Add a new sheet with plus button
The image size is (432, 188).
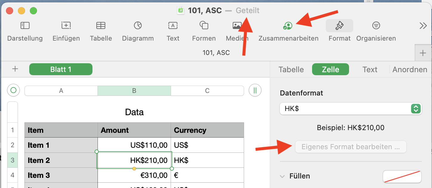pos(15,69)
